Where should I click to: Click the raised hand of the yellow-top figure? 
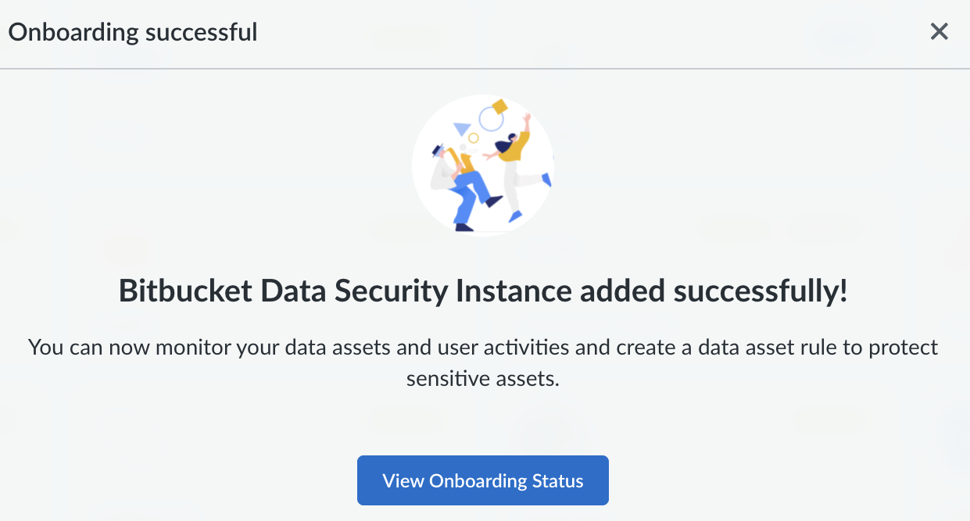[x=528, y=117]
